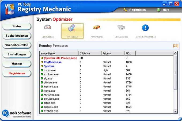Open Hilfe in top bar
This screenshot has height=121, width=182.
pyautogui.click(x=166, y=10)
